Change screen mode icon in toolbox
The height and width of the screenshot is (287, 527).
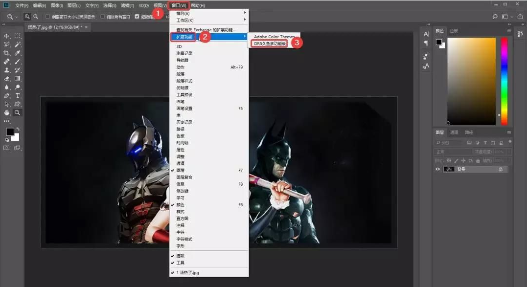tap(17, 148)
